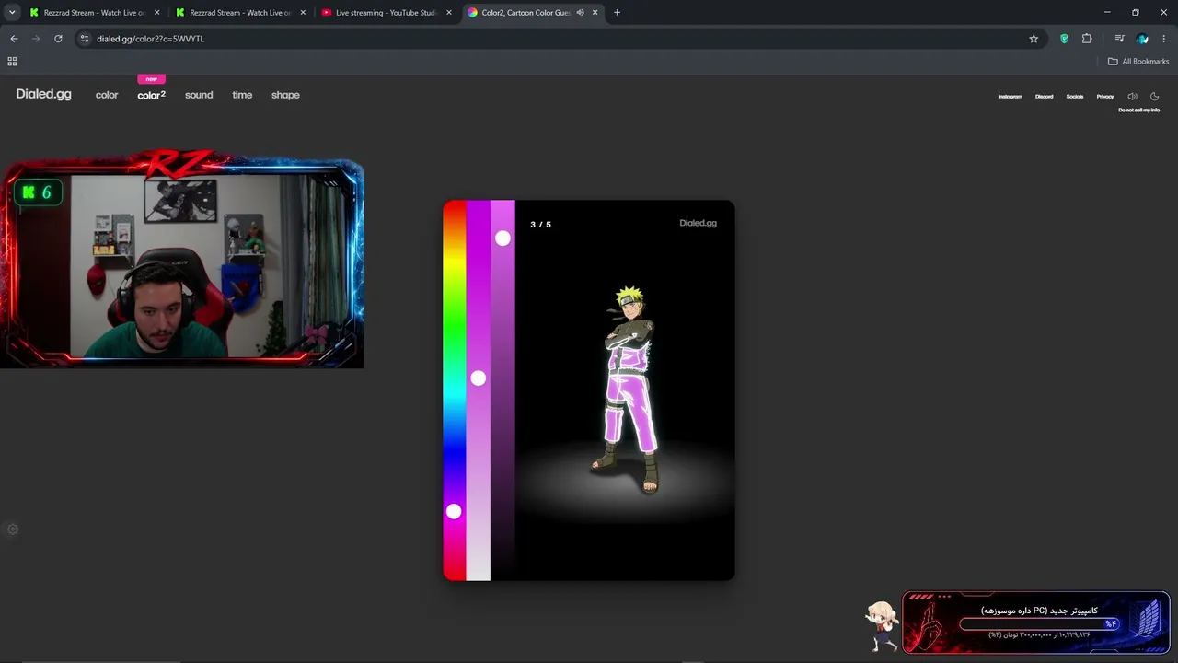Viewport: 1178px width, 663px height.
Task: Focus the address bar showing dialed.gg/color2
Action: pos(552,39)
